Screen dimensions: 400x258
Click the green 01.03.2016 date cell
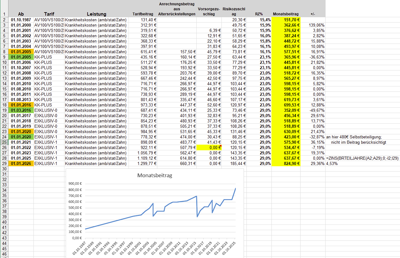pyautogui.click(x=21, y=110)
